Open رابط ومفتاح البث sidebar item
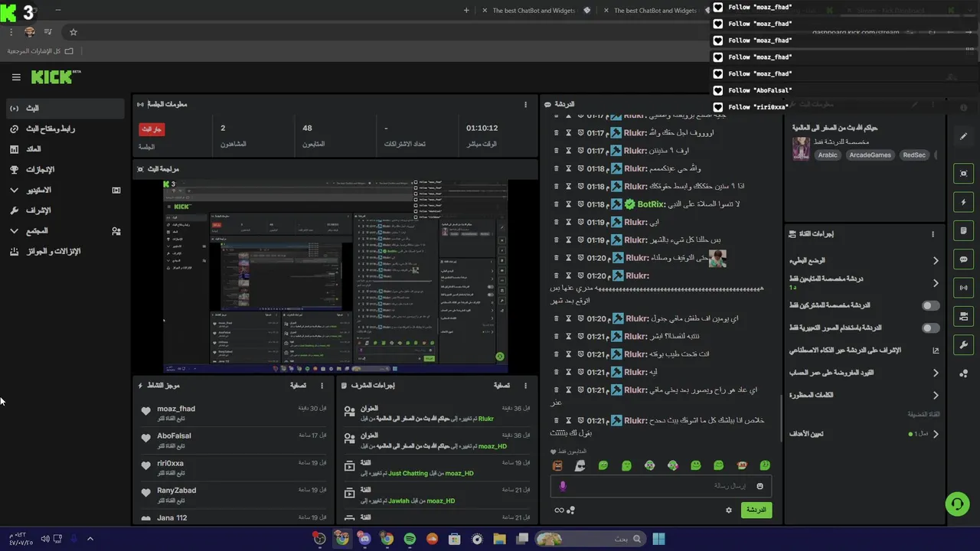The image size is (980, 551). pyautogui.click(x=65, y=129)
